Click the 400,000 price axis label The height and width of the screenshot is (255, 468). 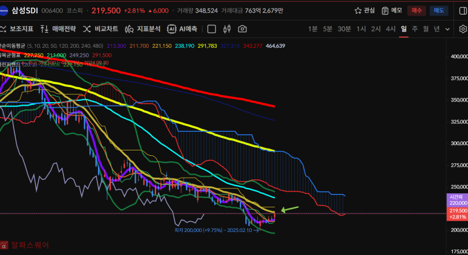pos(459,57)
